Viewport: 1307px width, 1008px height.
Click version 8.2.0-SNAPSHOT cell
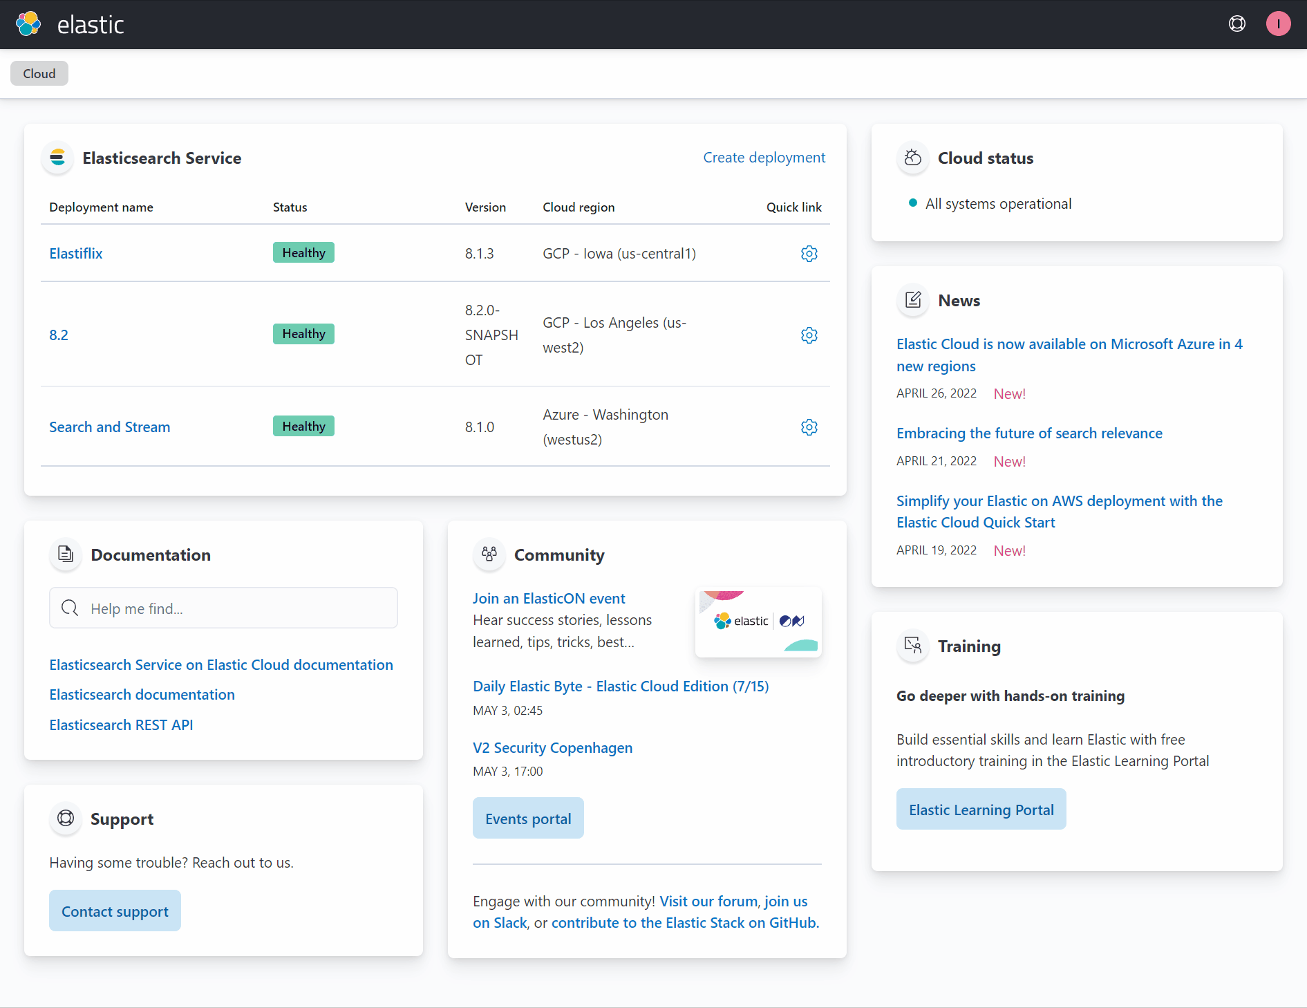point(491,335)
